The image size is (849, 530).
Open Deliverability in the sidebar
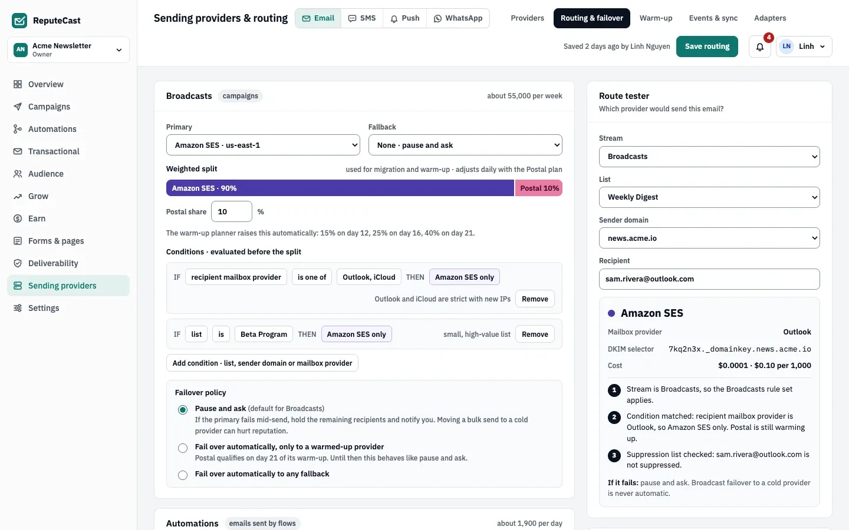pos(68,263)
